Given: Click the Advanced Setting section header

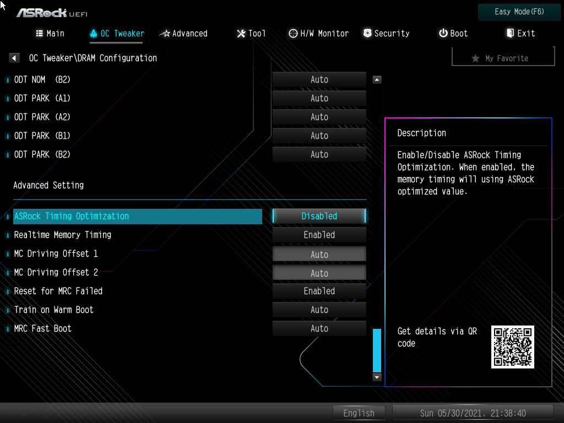Looking at the screenshot, I should [x=48, y=185].
